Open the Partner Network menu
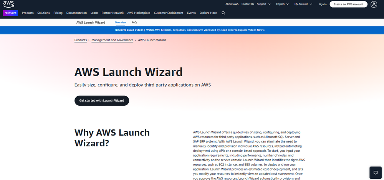384x180 pixels. coord(113,13)
